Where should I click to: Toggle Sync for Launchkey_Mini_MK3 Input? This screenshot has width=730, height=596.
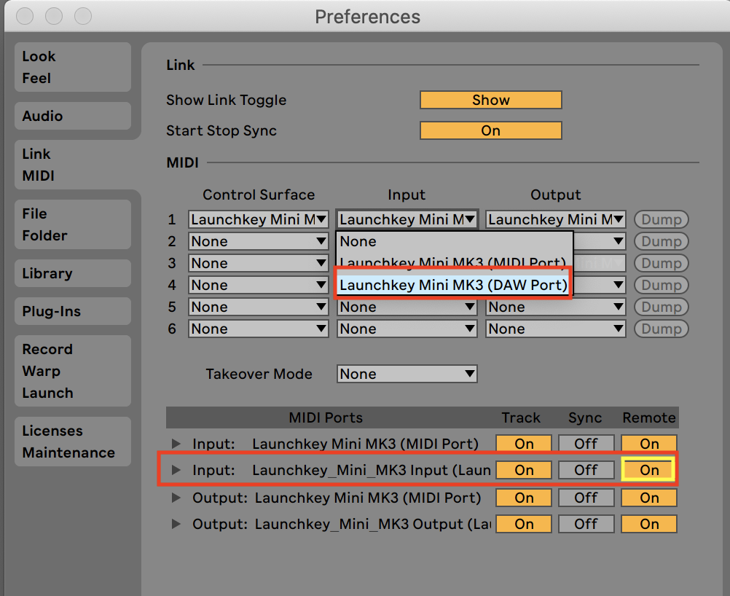click(586, 470)
